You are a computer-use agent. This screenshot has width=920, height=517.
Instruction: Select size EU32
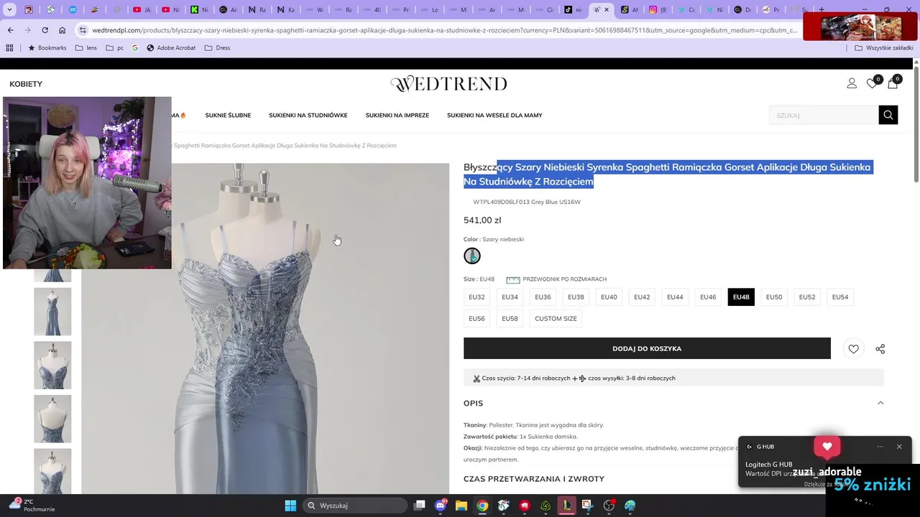[477, 297]
